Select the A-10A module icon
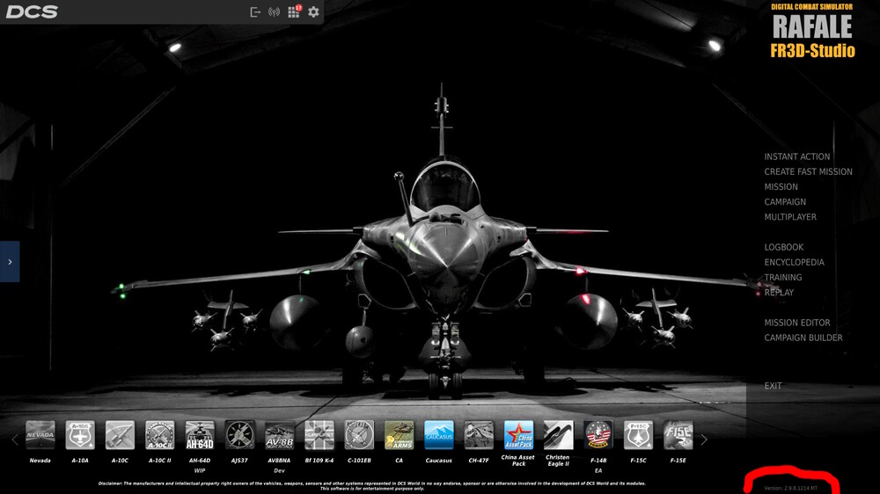This screenshot has height=494, width=880. (80, 435)
